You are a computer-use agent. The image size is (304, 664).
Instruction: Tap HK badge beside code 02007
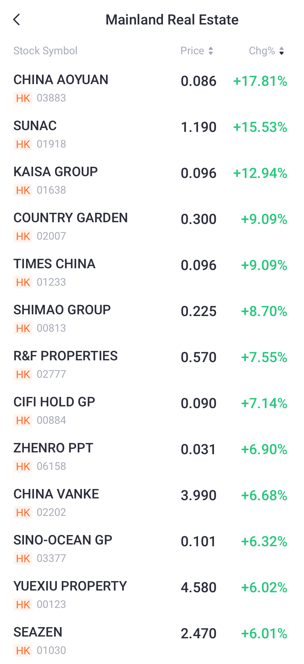(x=23, y=236)
